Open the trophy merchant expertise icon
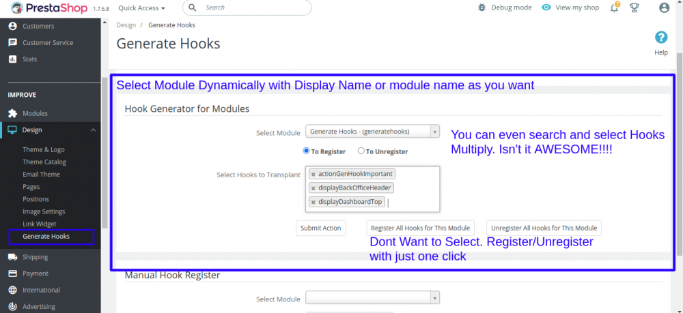Screen dimensions: 683x313 pyautogui.click(x=635, y=8)
